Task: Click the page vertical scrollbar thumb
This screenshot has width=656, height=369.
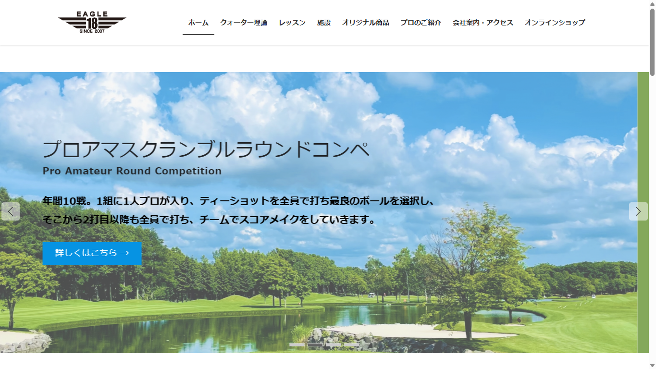Action: click(x=652, y=42)
